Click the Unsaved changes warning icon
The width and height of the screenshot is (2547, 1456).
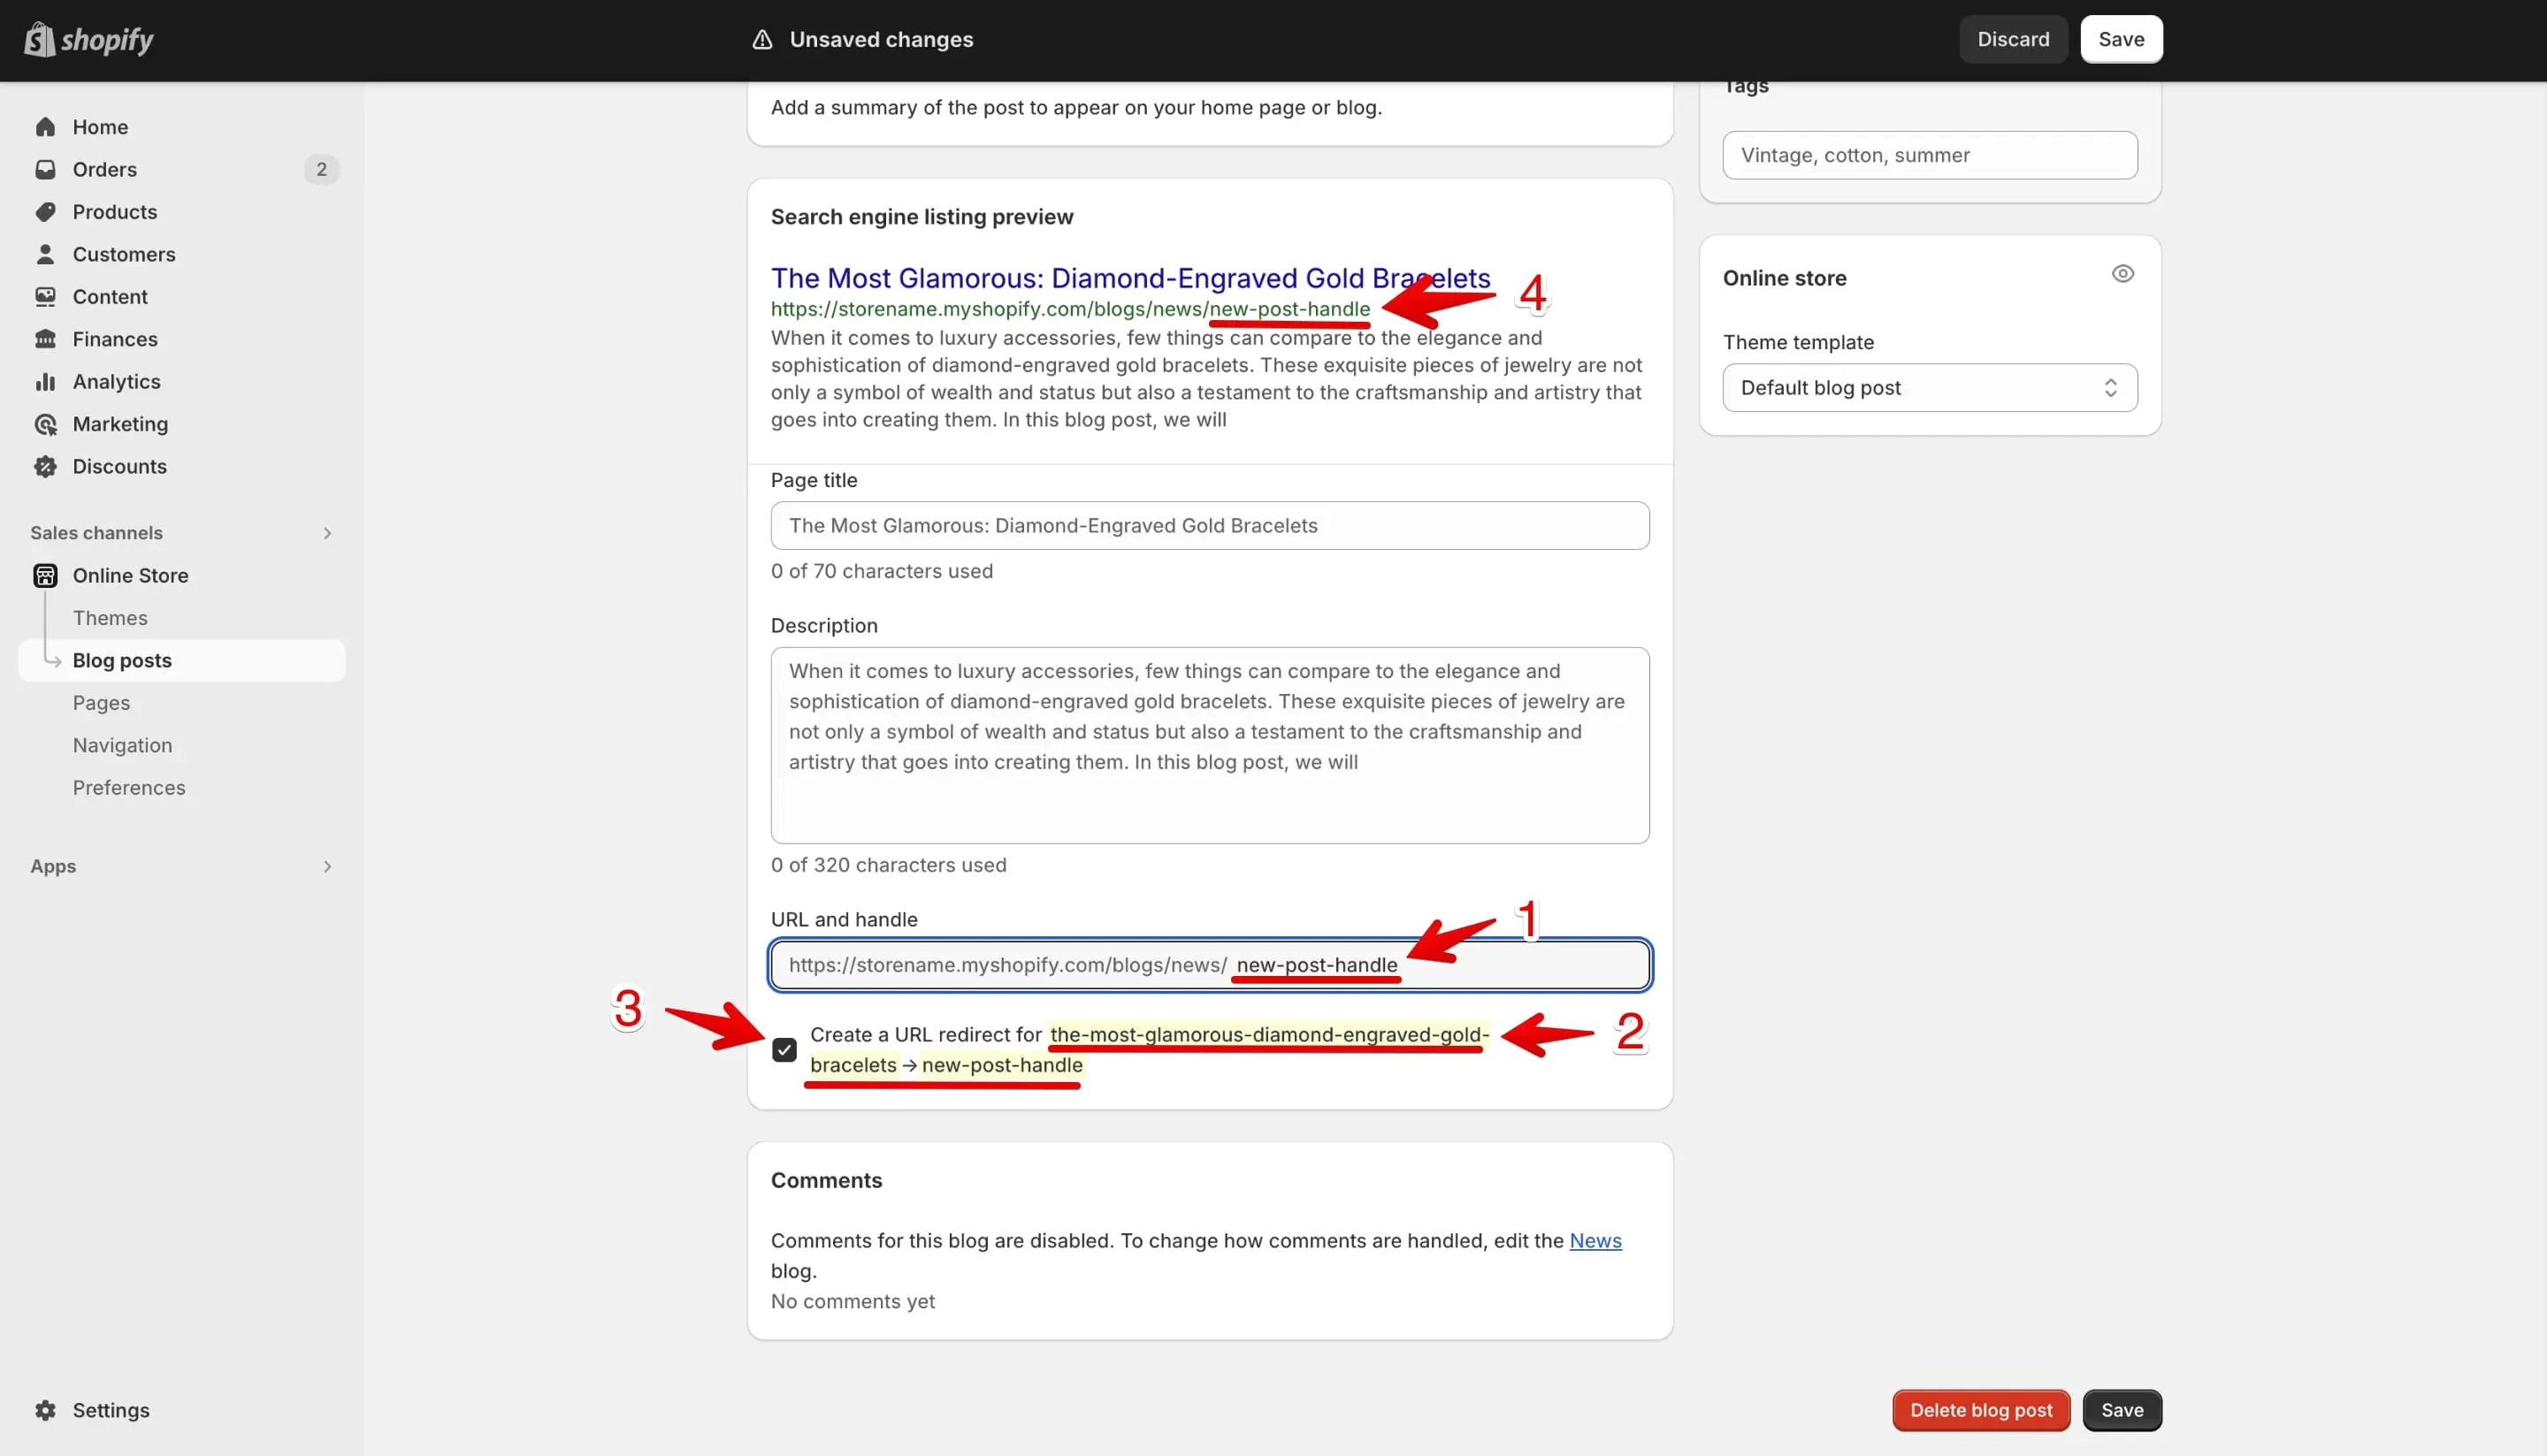[762, 39]
